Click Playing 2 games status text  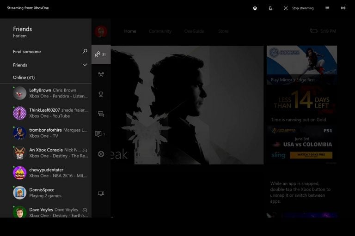click(x=45, y=196)
